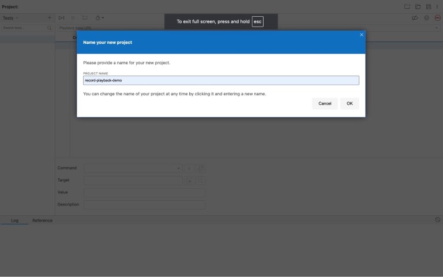Click Open project icon
Screen dimensions: 443x277
418,6
